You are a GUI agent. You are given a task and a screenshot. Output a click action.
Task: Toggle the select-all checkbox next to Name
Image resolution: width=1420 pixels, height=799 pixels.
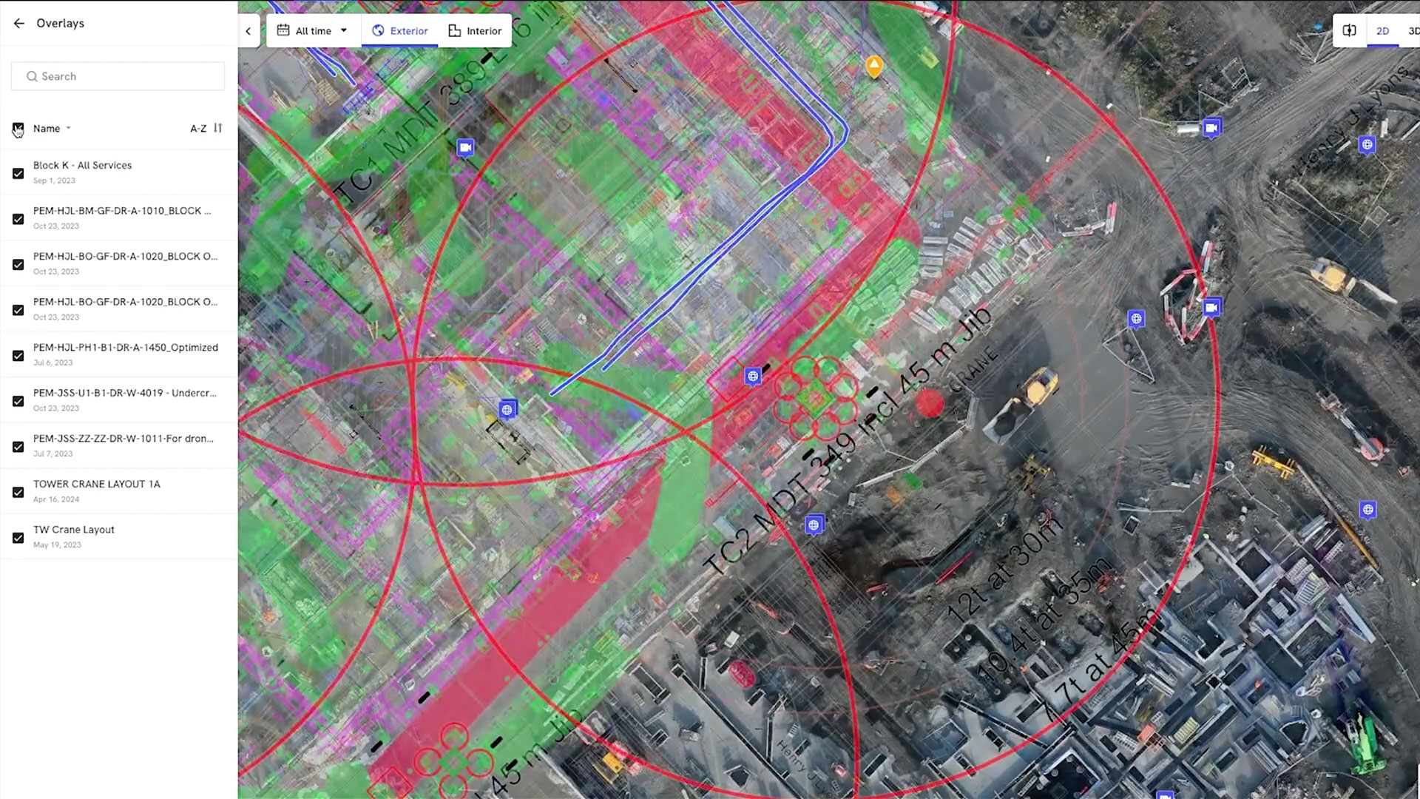point(18,128)
